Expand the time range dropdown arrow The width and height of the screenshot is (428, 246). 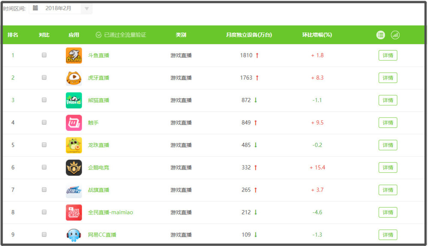click(86, 9)
